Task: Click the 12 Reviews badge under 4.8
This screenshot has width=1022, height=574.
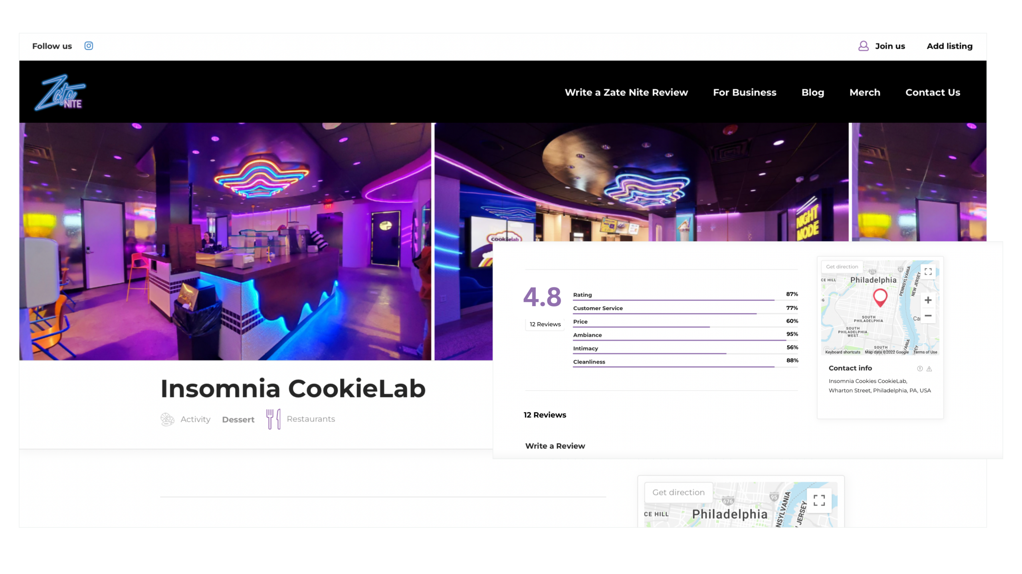Action: [545, 324]
